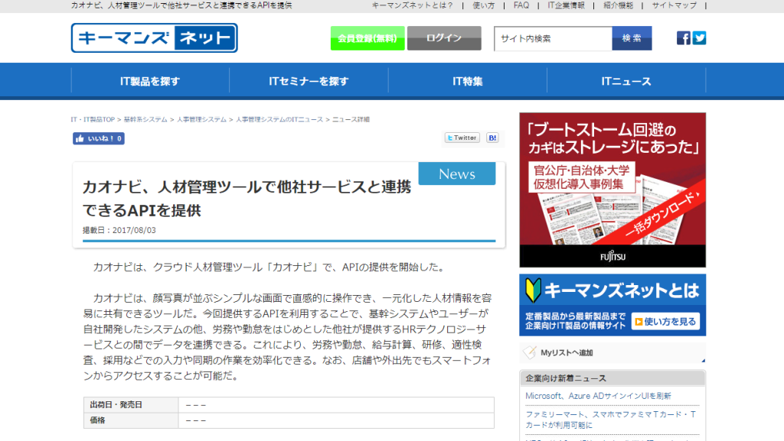Click the News label badge
The image size is (784, 441).
(457, 173)
